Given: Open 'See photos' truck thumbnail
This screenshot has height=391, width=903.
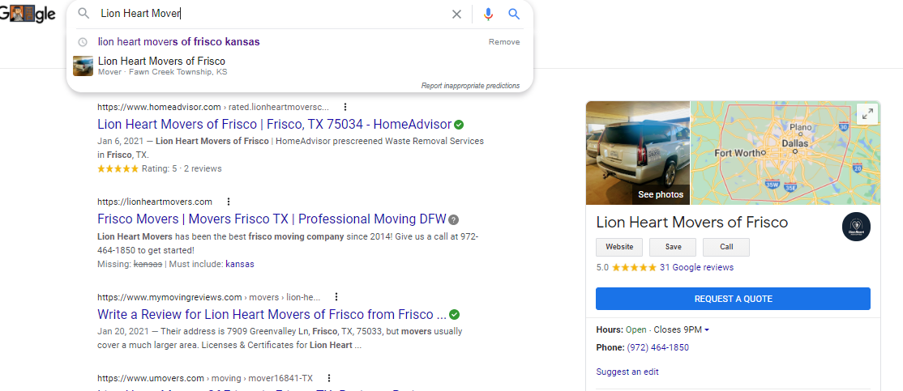Looking at the screenshot, I should click(x=637, y=153).
